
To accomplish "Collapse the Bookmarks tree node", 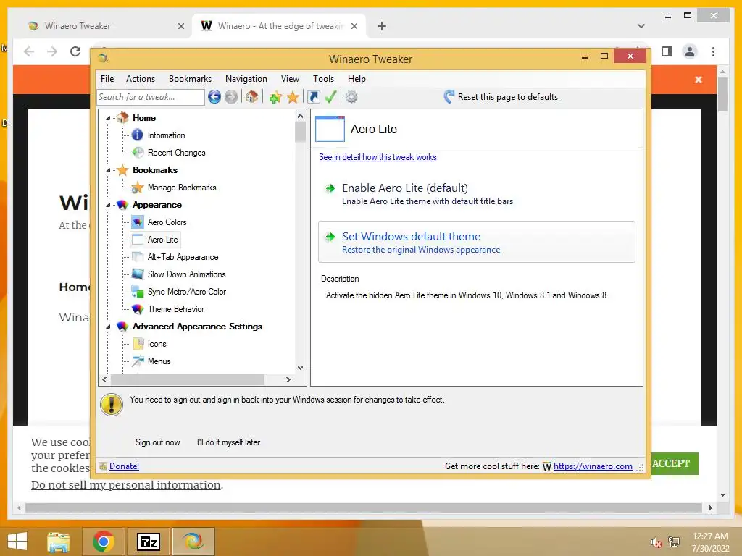I will [x=109, y=170].
